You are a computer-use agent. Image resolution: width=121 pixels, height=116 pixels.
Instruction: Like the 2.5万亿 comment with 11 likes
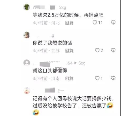pos(95,23)
